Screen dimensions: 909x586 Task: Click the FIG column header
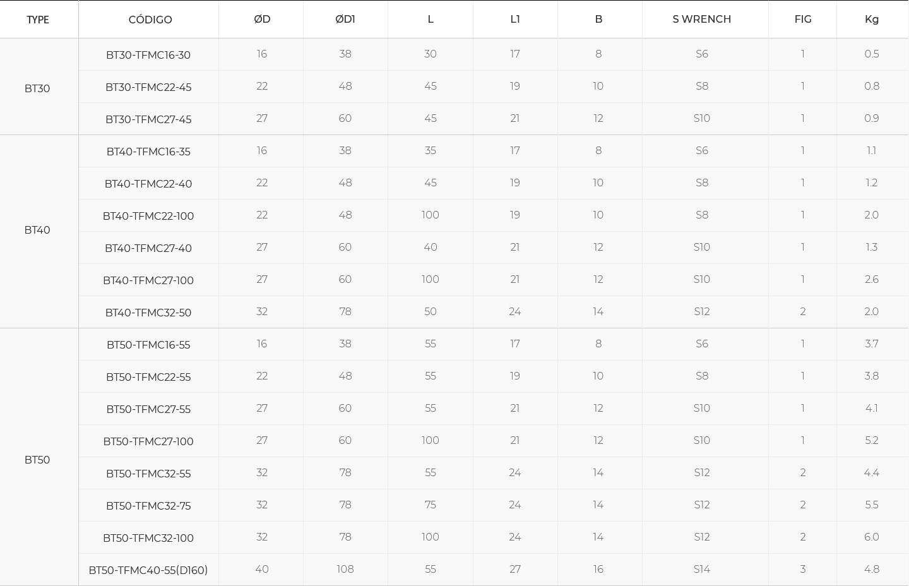[802, 19]
